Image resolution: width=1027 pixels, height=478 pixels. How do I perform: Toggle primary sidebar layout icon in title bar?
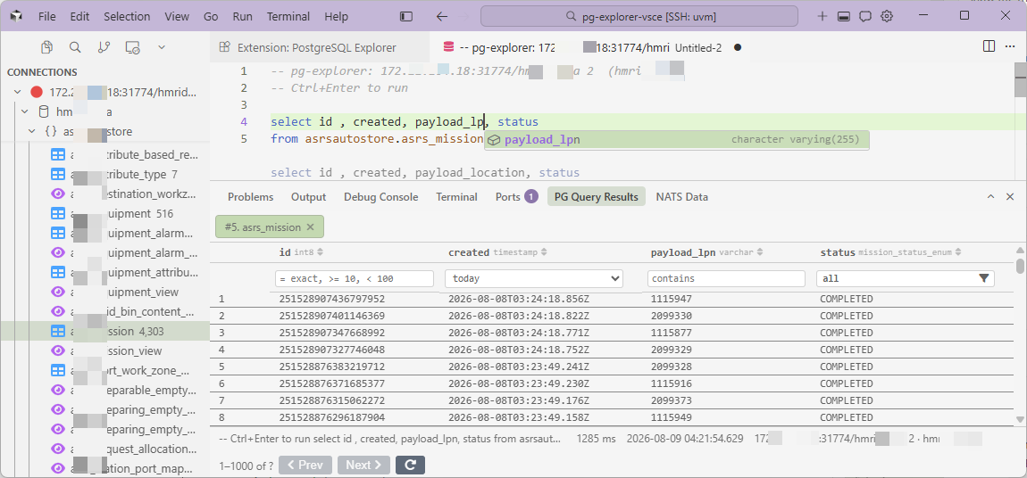coord(406,16)
